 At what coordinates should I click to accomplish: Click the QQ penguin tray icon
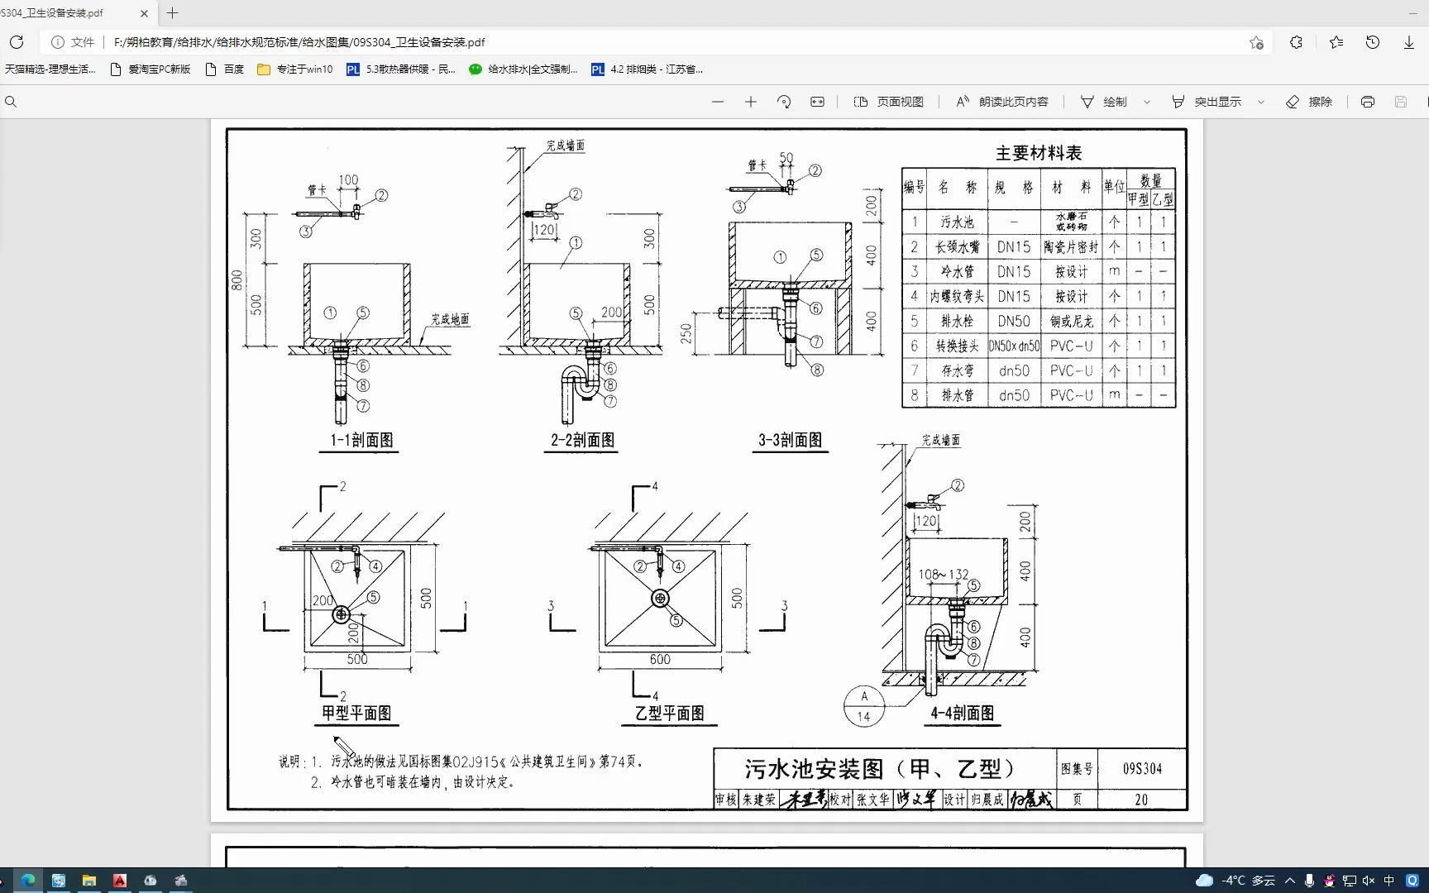[1329, 881]
